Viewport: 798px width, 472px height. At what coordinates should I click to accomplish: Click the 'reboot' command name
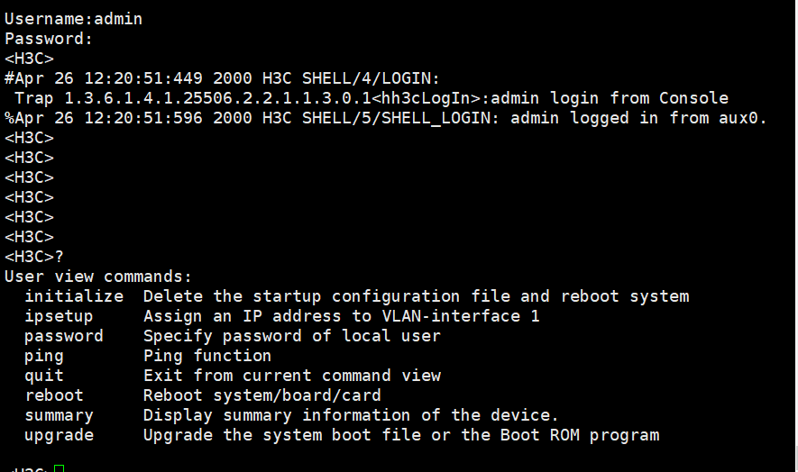pos(54,395)
